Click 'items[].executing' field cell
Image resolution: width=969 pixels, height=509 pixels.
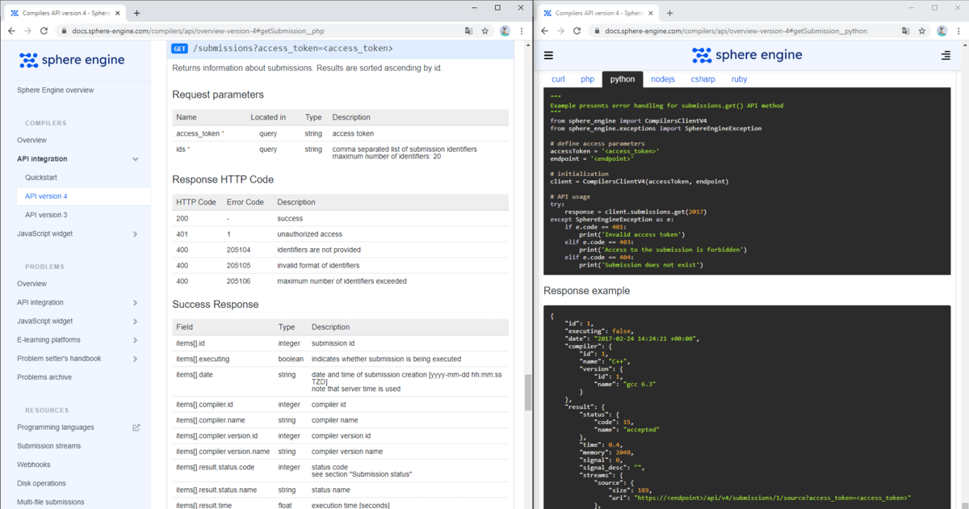(202, 359)
